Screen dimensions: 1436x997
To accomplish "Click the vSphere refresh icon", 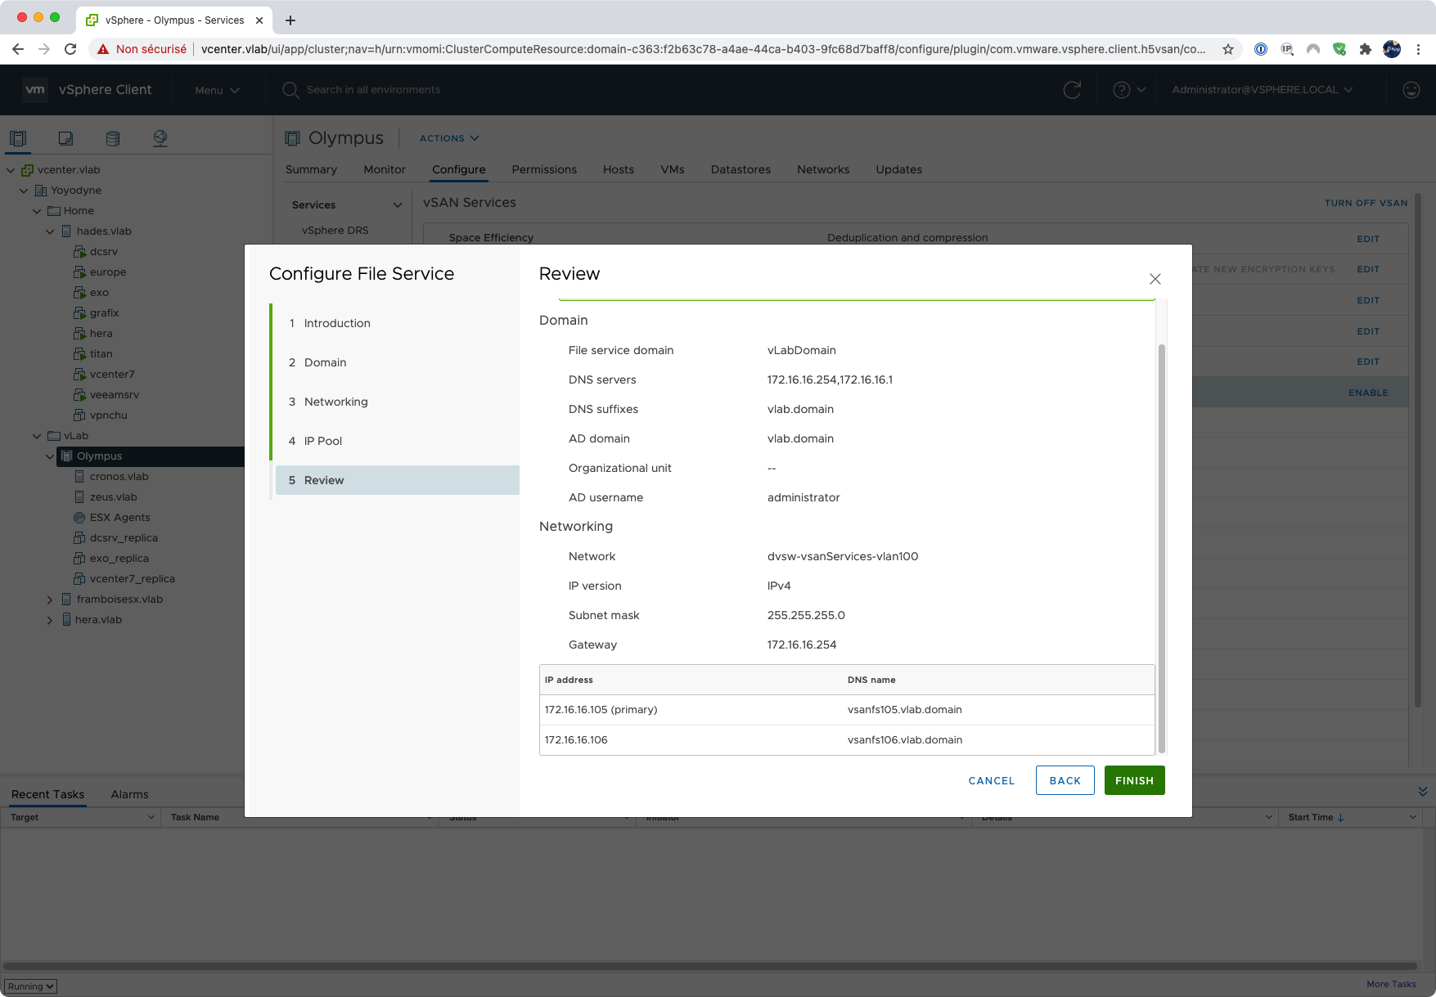I will click(1072, 90).
